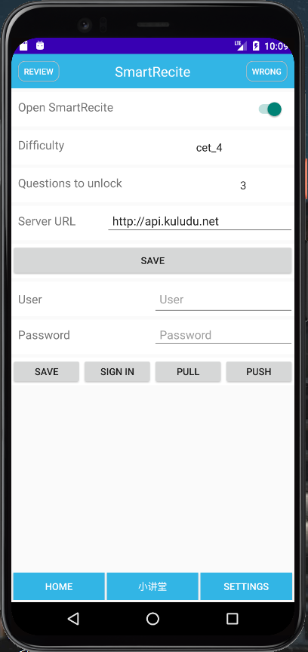
Task: Switch to the HOME tab
Action: [59, 586]
